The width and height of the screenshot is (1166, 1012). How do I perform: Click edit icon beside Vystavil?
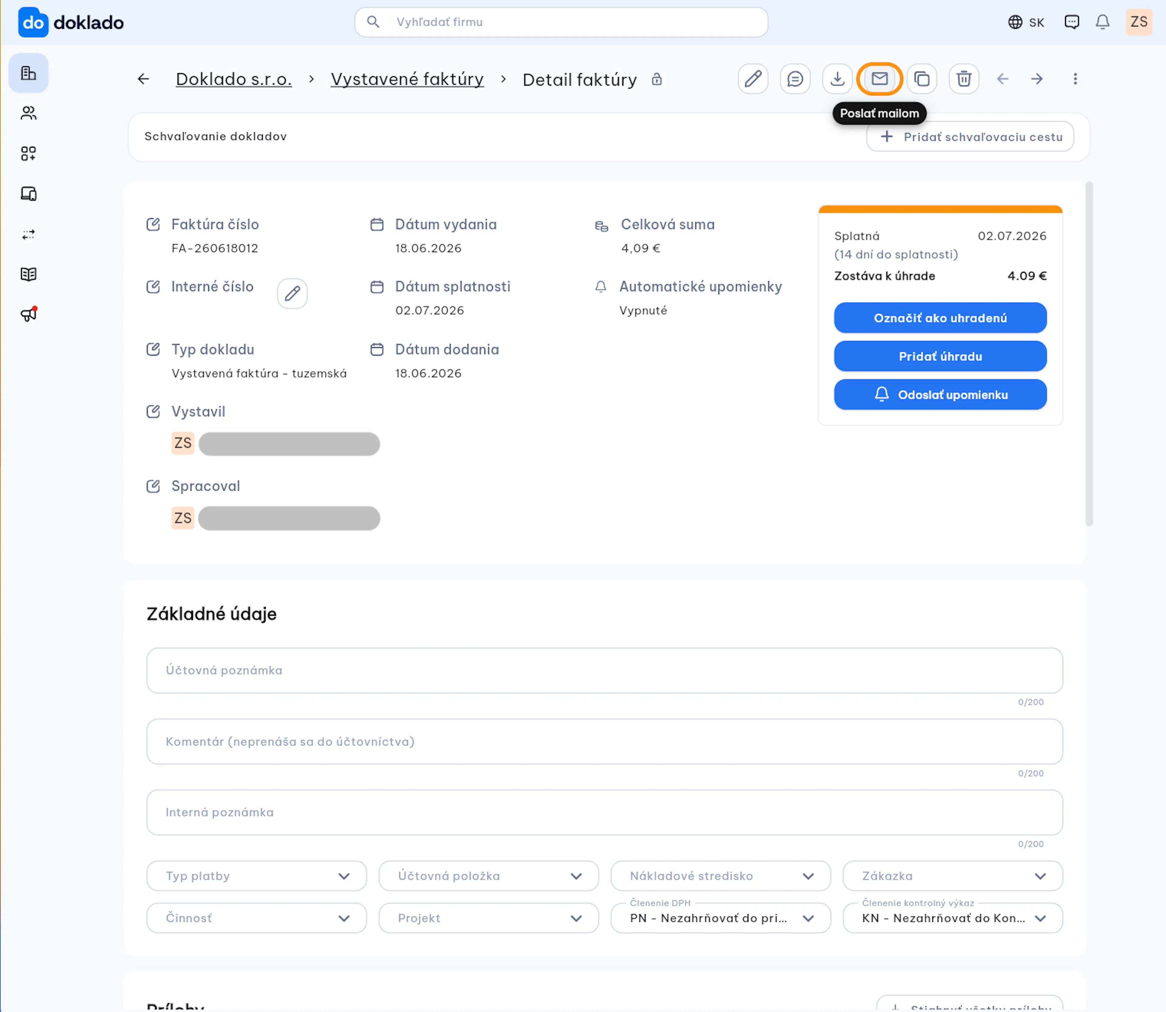[153, 411]
